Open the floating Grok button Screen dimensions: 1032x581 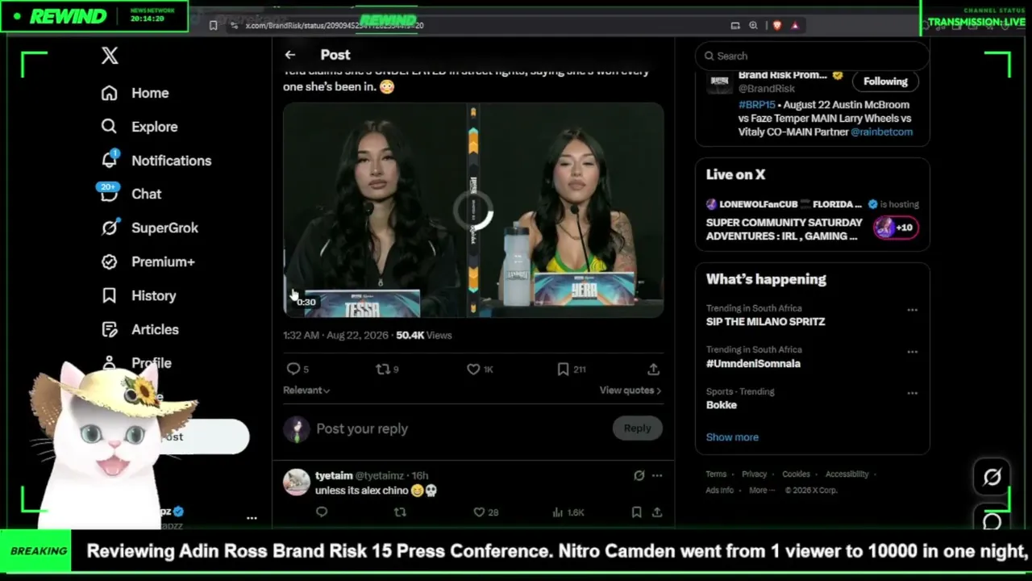click(992, 477)
